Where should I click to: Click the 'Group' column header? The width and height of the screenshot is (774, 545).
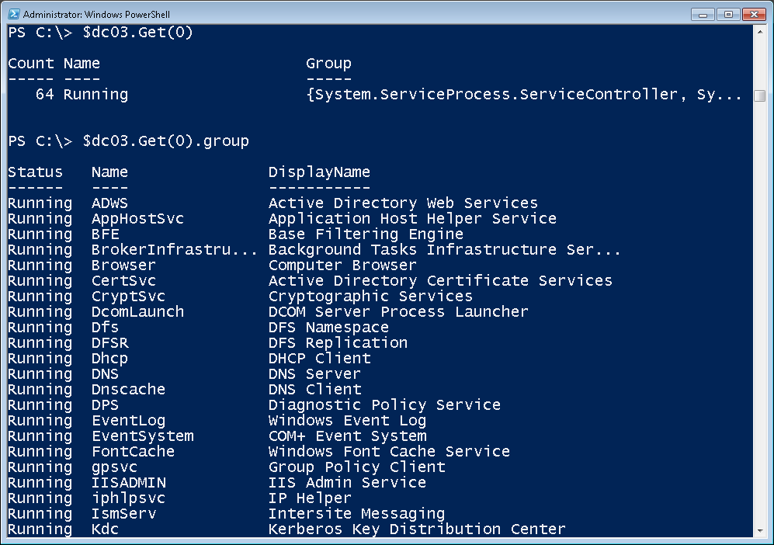click(328, 64)
